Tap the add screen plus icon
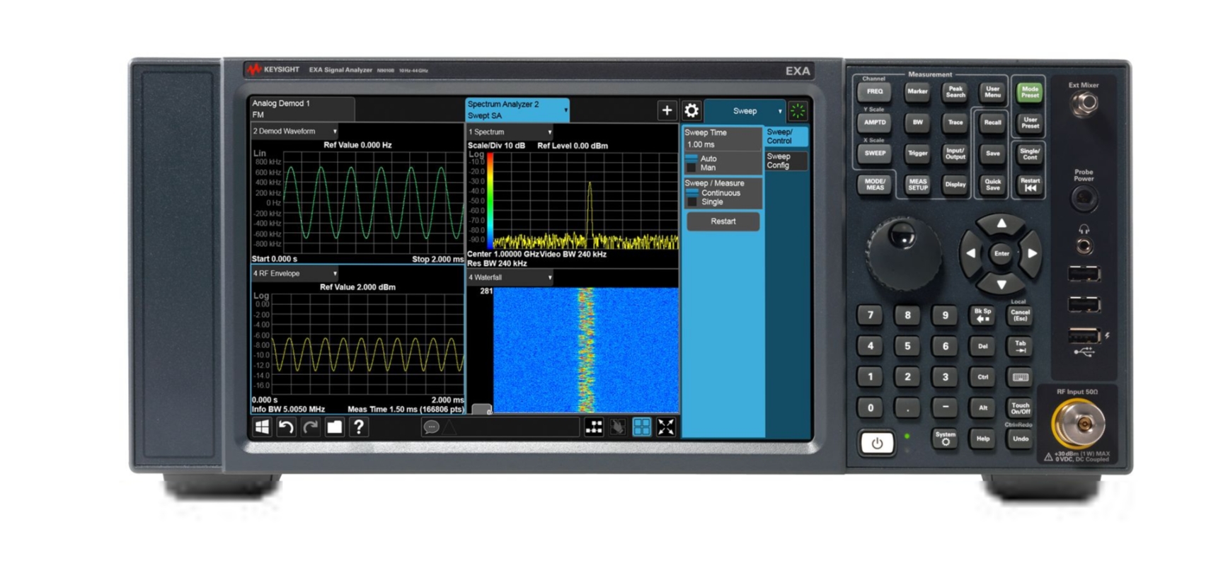 tap(667, 110)
